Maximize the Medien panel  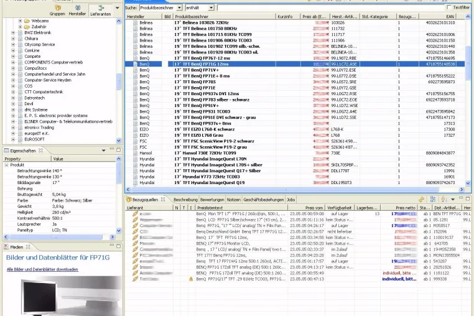(118, 246)
